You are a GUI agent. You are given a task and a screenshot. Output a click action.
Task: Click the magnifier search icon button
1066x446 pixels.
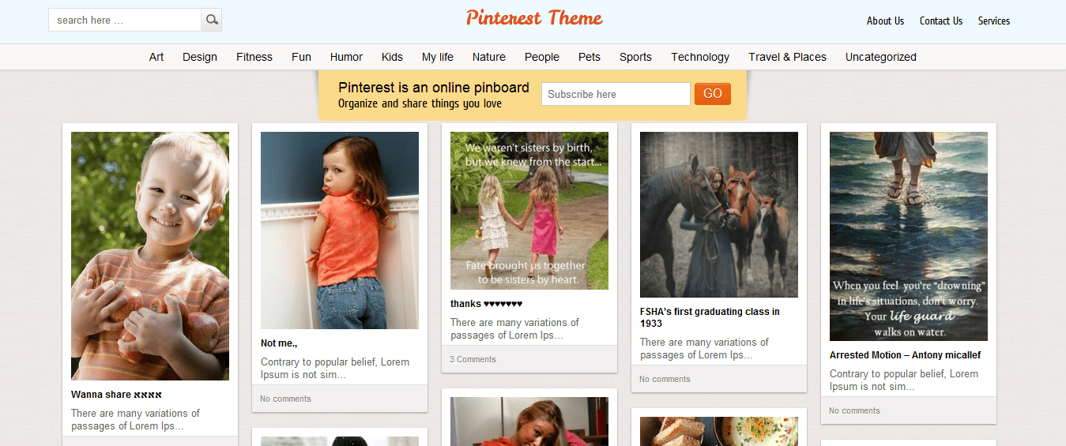[211, 20]
